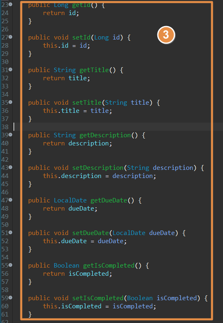This screenshot has height=323, width=223.
Task: Click the setDueDate method name
Action: coord(91,233)
